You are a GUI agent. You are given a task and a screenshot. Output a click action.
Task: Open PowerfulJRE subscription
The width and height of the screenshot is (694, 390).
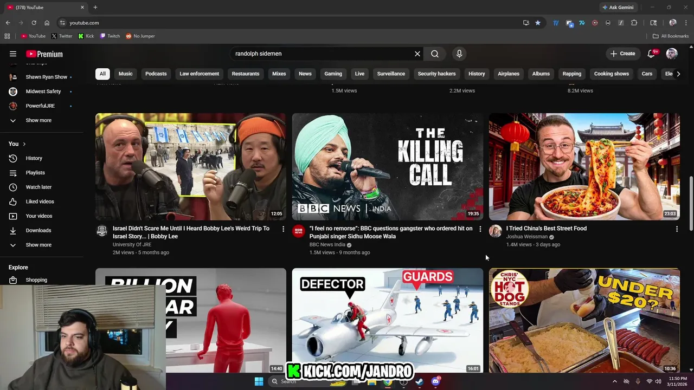point(41,106)
